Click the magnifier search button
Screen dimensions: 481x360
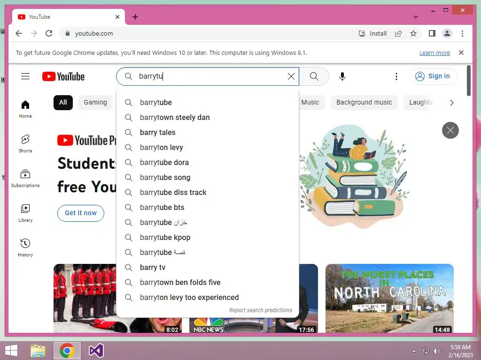(314, 76)
